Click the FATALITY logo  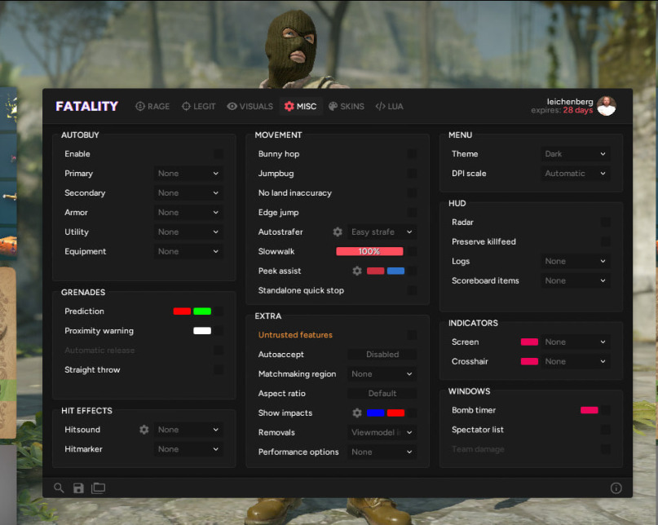tap(87, 106)
